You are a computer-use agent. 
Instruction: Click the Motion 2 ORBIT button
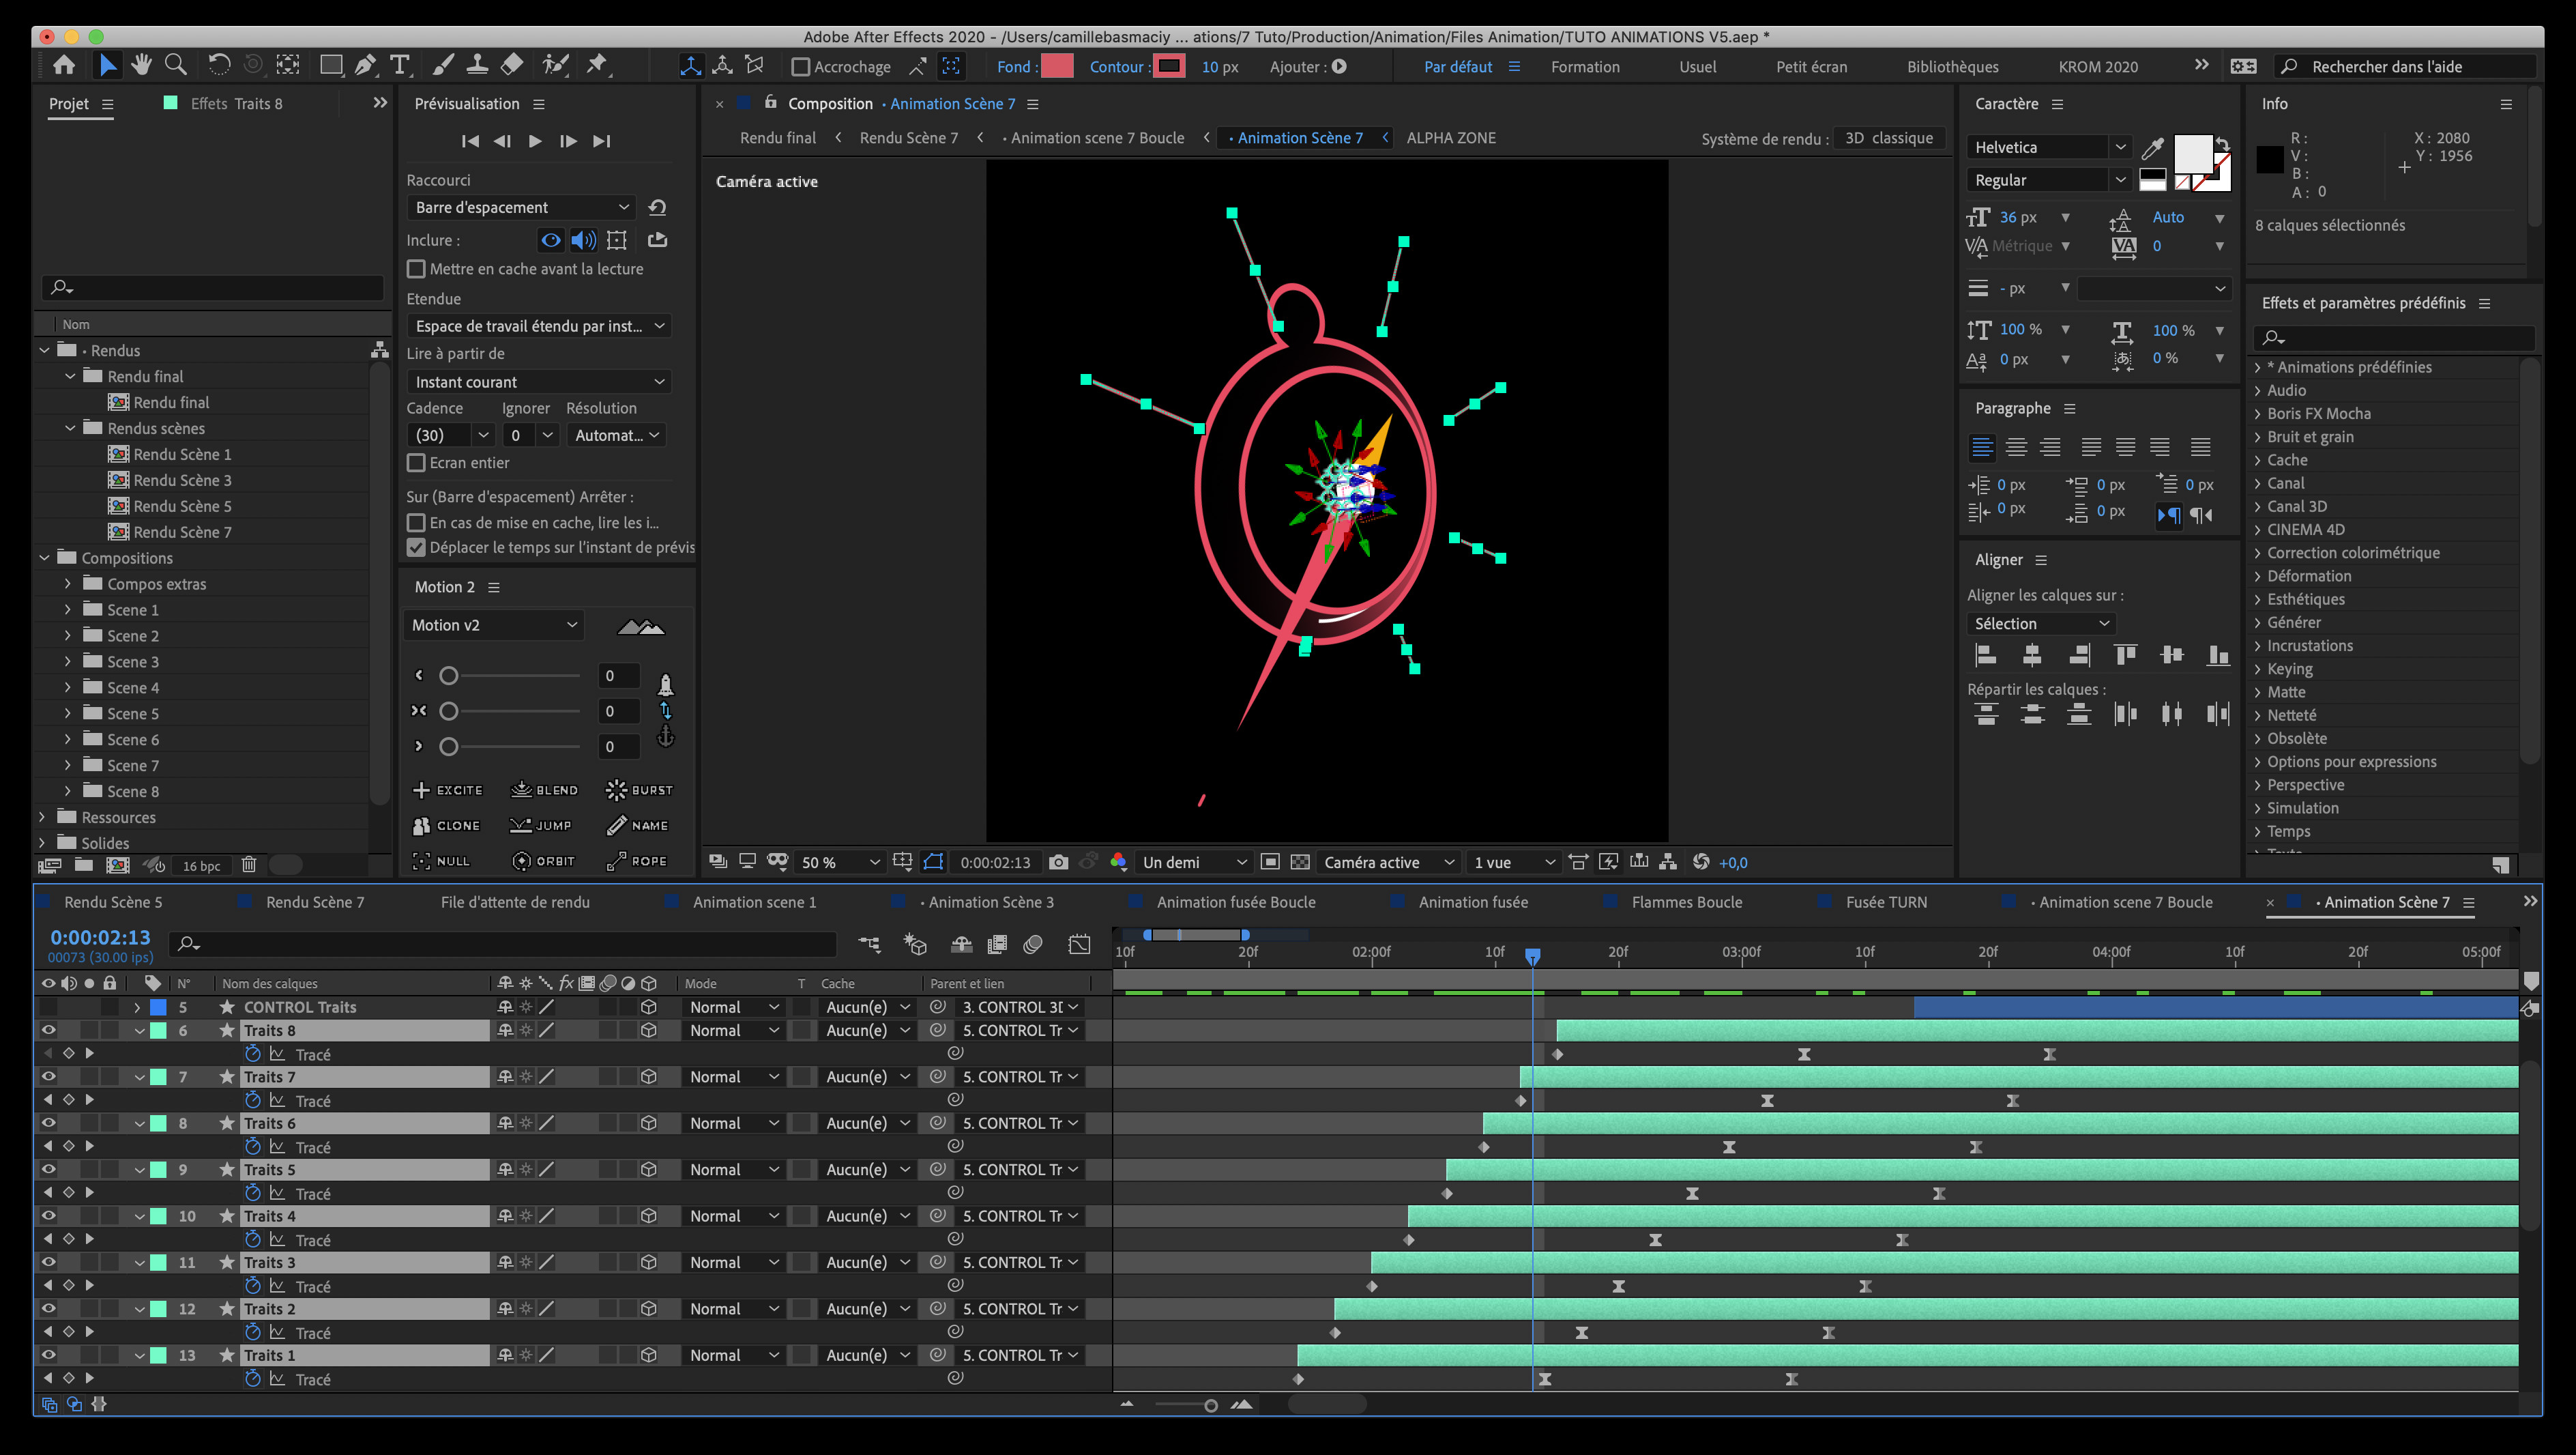pyautogui.click(x=543, y=861)
